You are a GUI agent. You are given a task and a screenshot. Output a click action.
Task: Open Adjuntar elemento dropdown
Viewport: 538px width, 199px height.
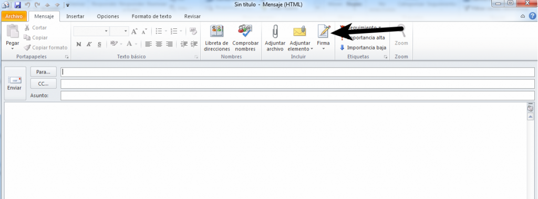[300, 38]
